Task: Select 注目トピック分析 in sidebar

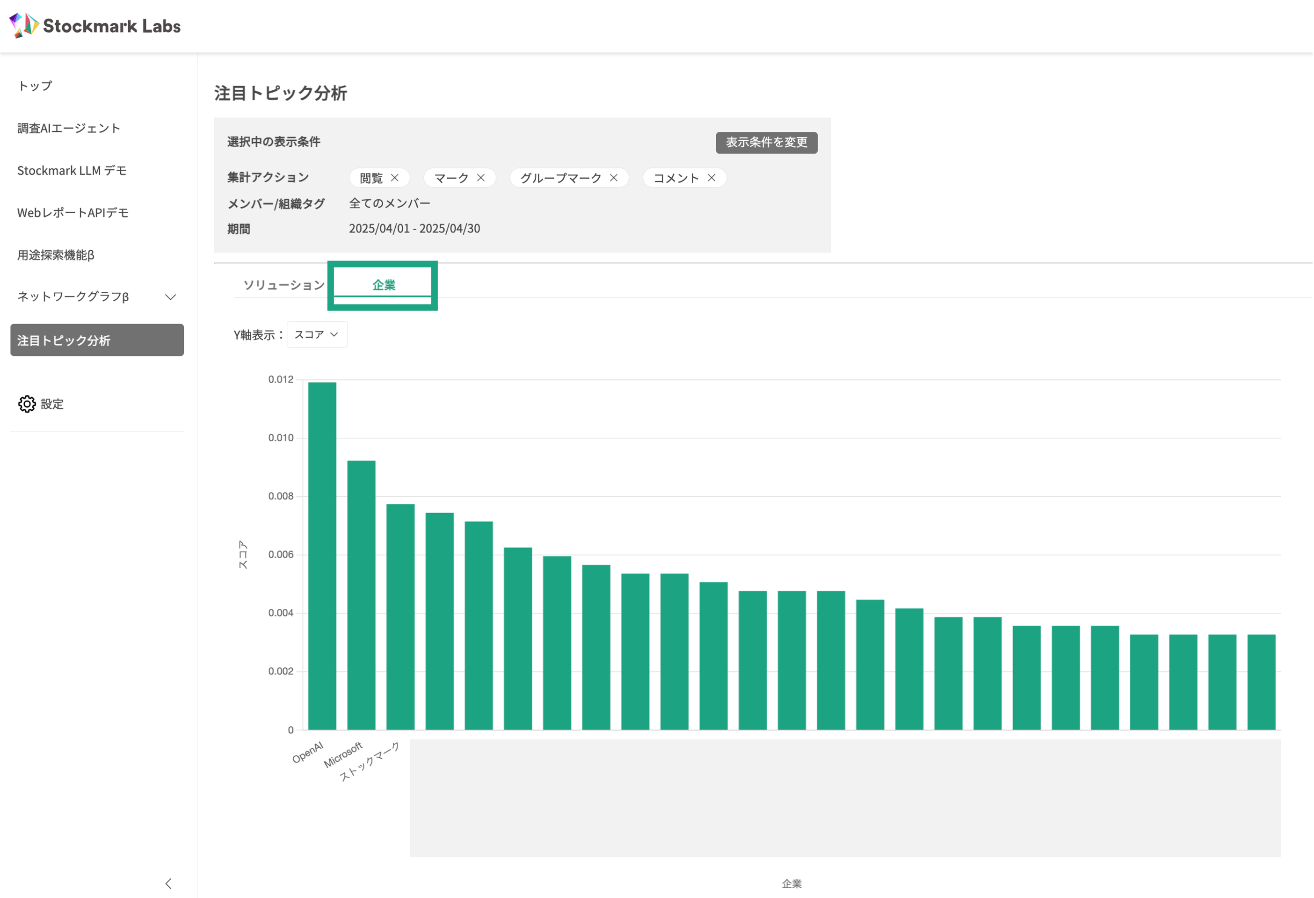Action: click(x=97, y=340)
